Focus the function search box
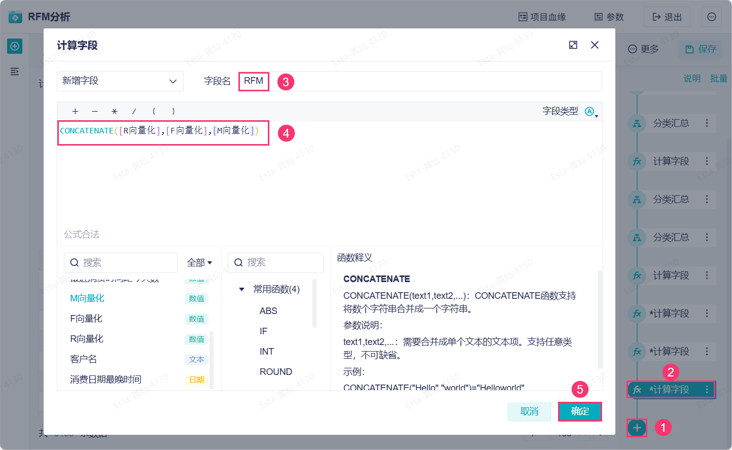Image resolution: width=732 pixels, height=450 pixels. point(275,263)
